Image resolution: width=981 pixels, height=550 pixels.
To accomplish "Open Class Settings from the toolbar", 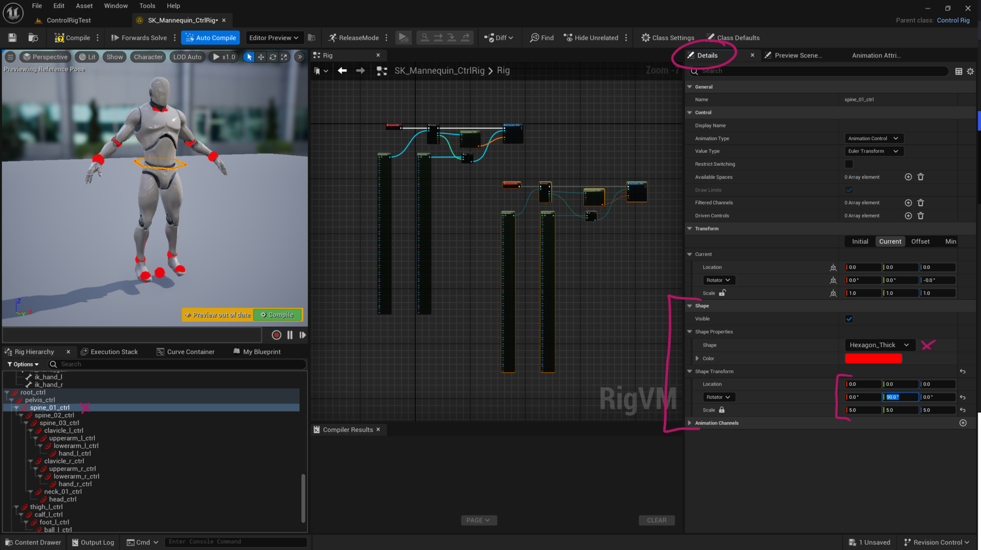I will (x=668, y=37).
